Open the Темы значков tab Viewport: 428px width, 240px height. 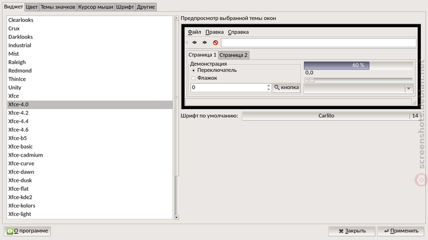click(x=58, y=7)
